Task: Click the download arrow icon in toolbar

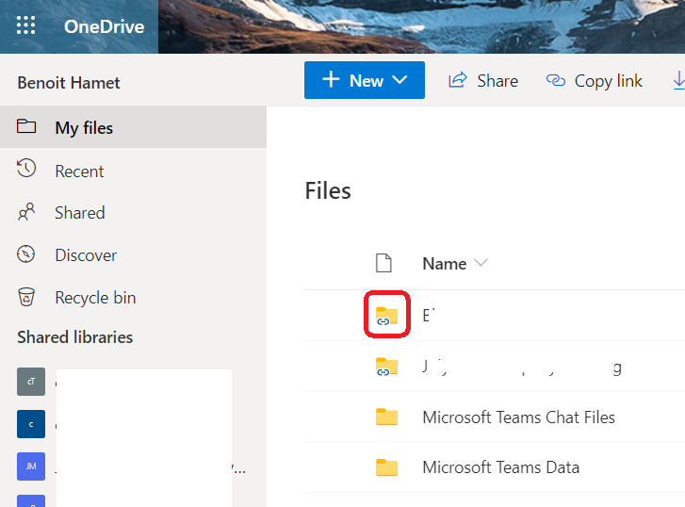Action: coord(677,81)
